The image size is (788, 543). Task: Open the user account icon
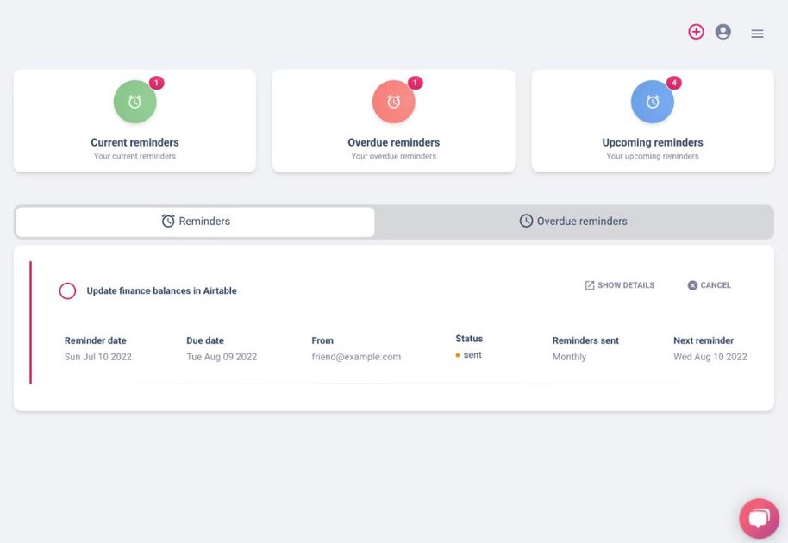click(723, 31)
